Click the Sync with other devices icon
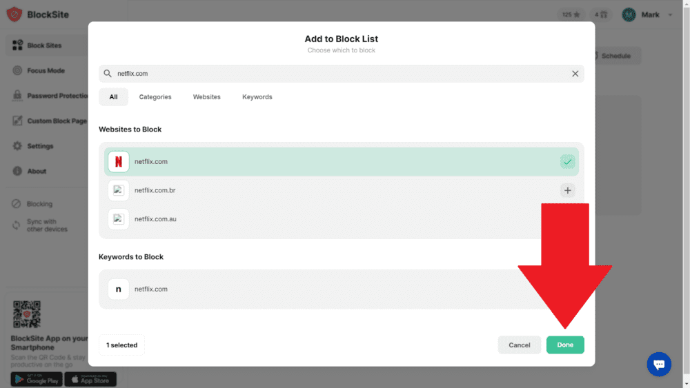 click(x=17, y=225)
